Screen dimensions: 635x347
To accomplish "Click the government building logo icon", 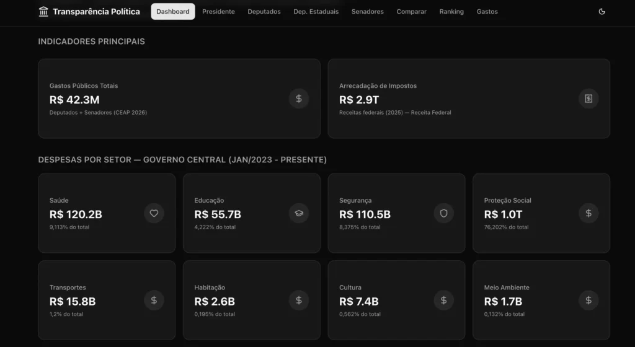I will [x=43, y=12].
